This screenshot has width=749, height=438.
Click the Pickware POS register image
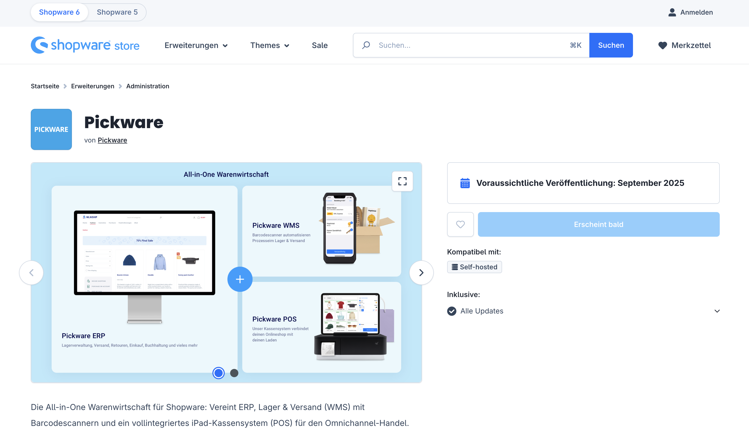351,326
